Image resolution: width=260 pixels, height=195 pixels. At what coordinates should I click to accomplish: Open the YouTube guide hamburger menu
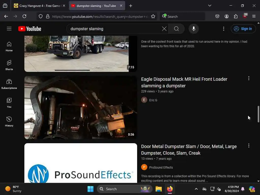pyautogui.click(x=9, y=29)
